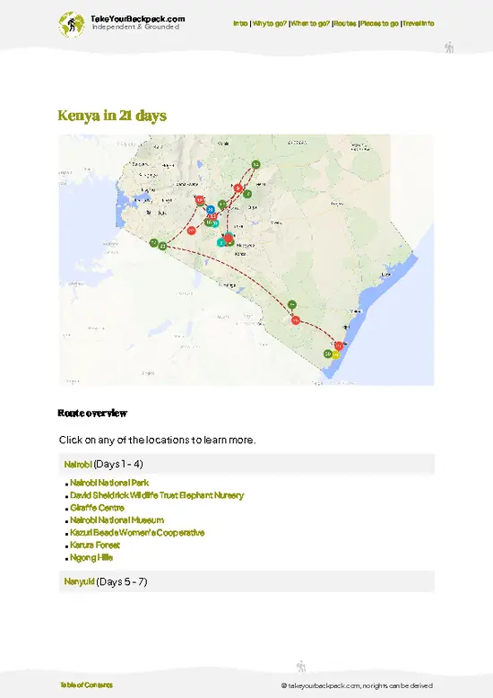Open David Sheldrick Wildlife Trust Elephant Nursery link
493x698 pixels.
pyautogui.click(x=157, y=495)
